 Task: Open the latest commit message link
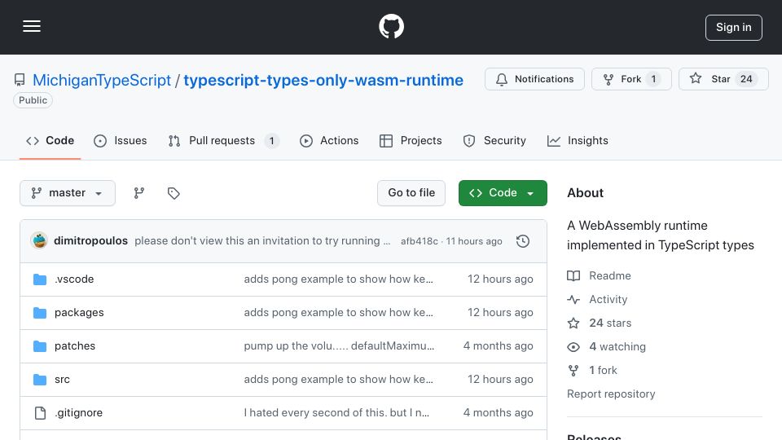262,241
